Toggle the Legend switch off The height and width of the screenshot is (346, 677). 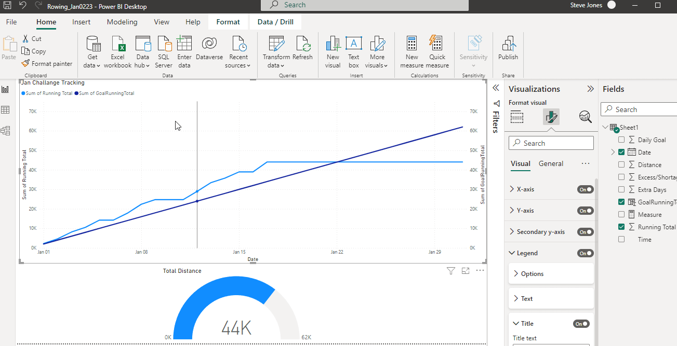click(x=585, y=253)
